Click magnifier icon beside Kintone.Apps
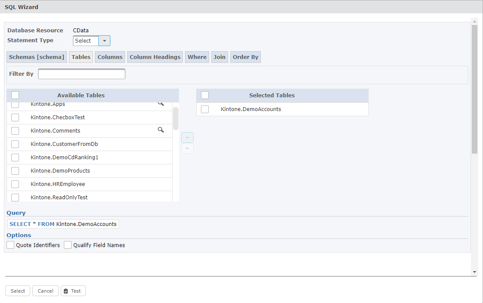This screenshot has width=483, height=303. point(161,104)
